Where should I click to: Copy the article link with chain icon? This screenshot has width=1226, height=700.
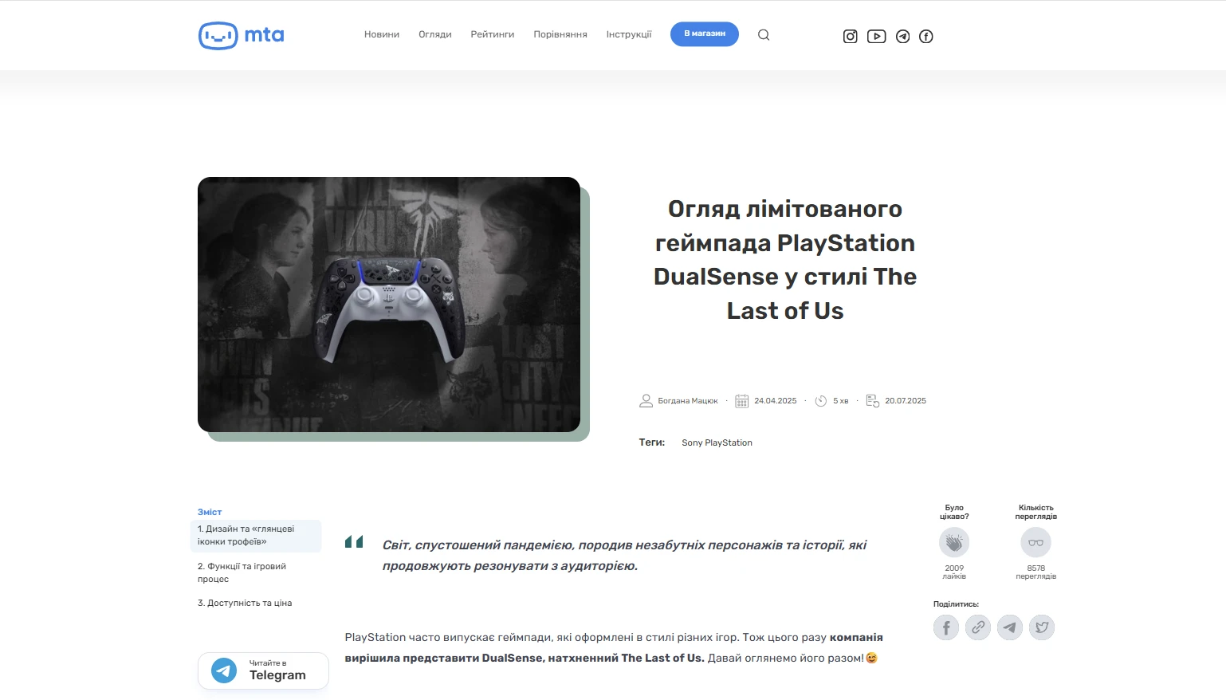978,627
